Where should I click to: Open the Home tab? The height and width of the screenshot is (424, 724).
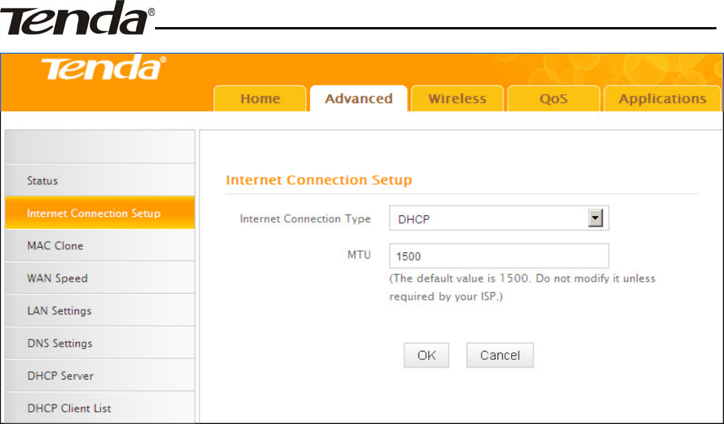click(x=260, y=99)
